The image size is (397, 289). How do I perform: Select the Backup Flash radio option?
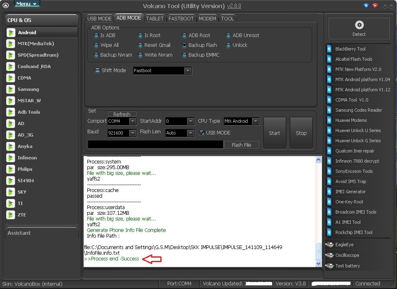coord(184,45)
